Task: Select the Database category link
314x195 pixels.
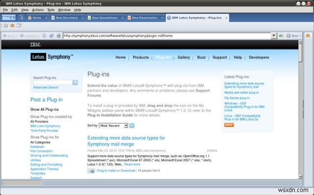Action: (x=37, y=146)
